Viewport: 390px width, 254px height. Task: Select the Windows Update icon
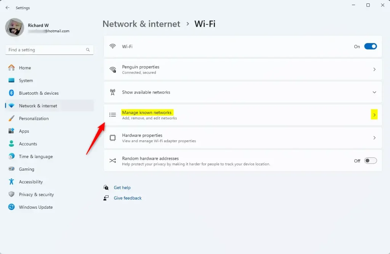click(12, 207)
